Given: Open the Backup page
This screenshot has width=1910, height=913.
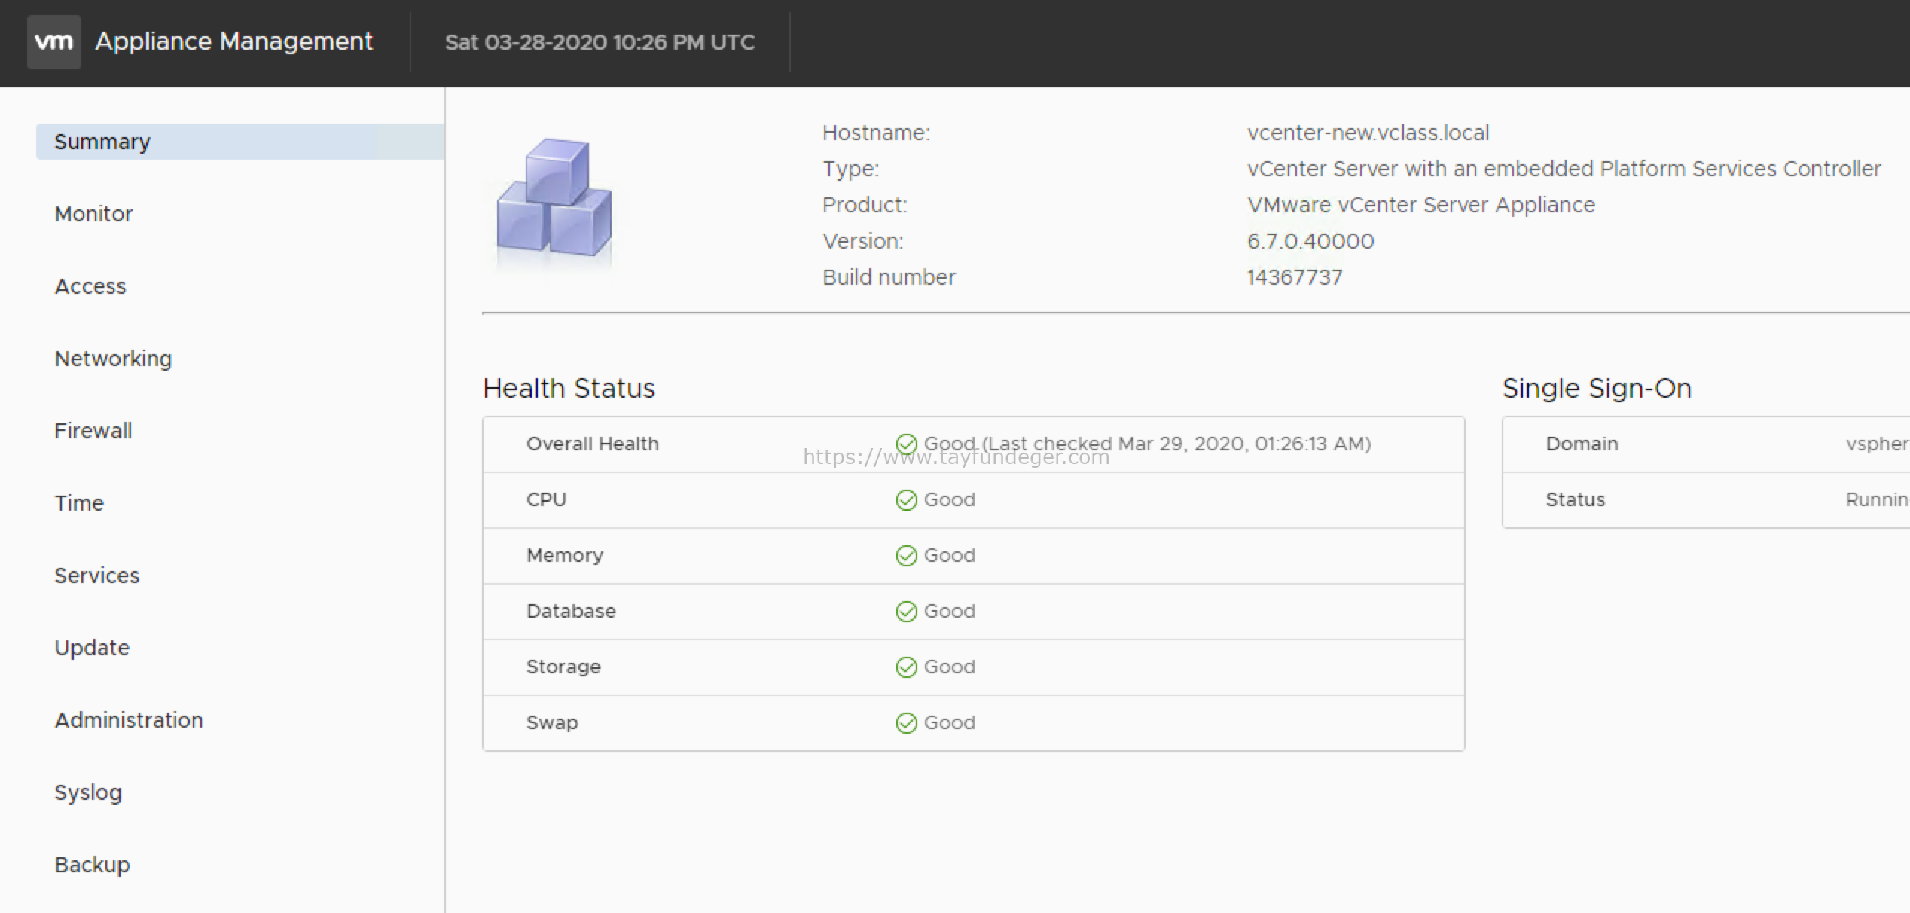Looking at the screenshot, I should coord(92,865).
